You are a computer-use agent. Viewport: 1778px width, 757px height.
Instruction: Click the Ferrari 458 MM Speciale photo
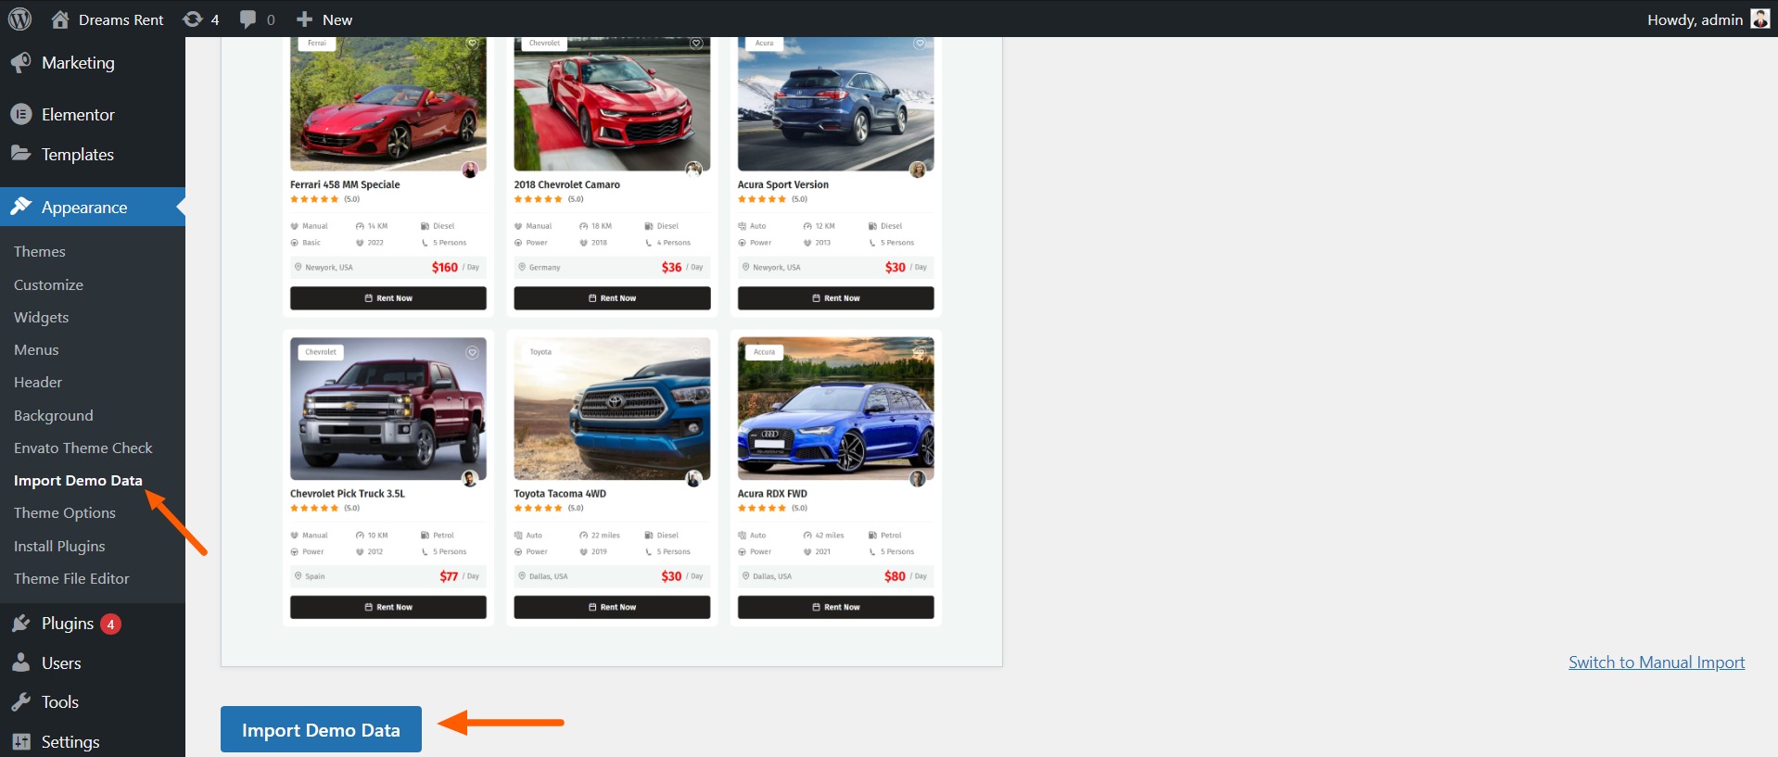(x=388, y=103)
